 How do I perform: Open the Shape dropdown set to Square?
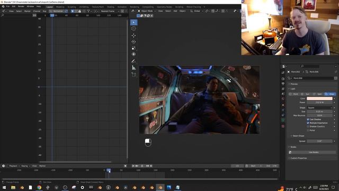(x=319, y=108)
